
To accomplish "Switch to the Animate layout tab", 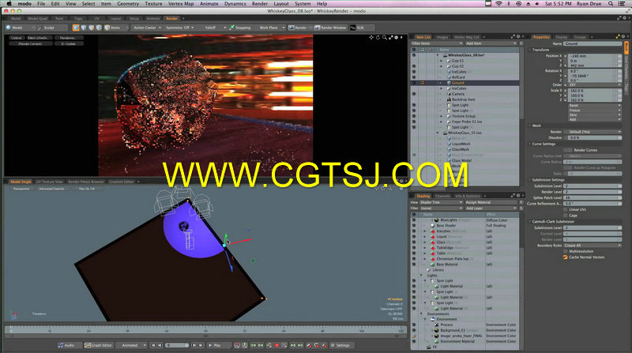I will tap(152, 18).
